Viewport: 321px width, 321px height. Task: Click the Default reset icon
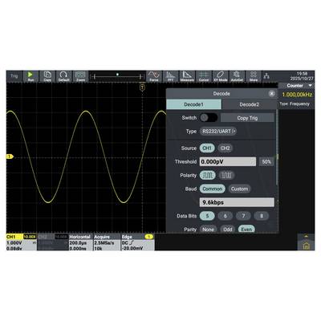tap(63, 76)
